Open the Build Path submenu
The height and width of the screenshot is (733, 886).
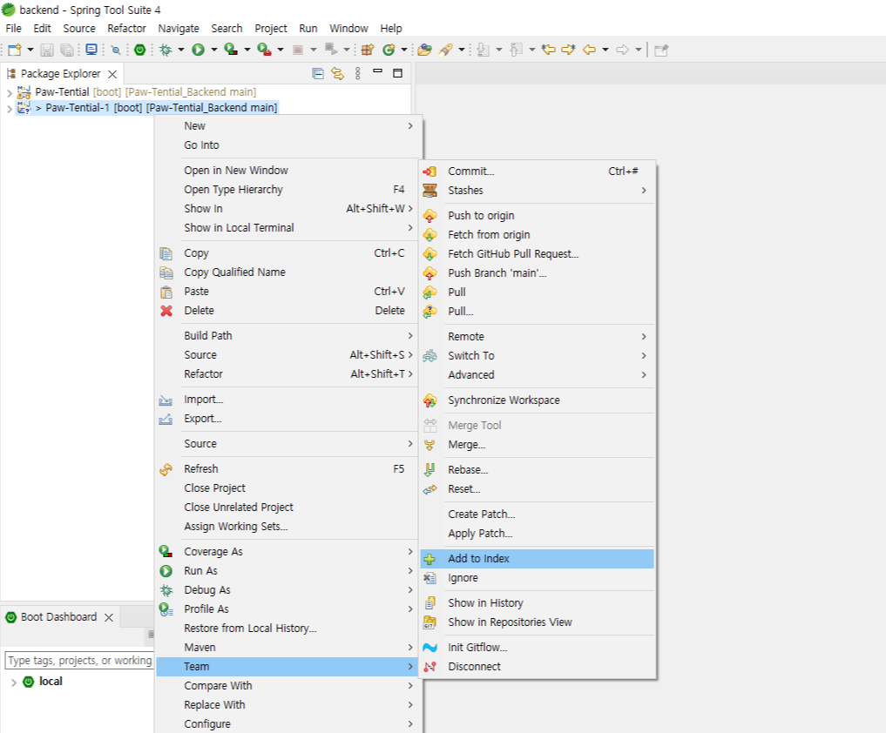point(287,336)
